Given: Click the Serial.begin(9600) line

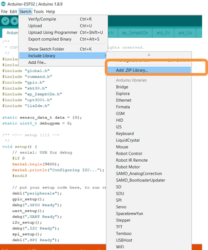Looking at the screenshot, I should click(36, 164).
